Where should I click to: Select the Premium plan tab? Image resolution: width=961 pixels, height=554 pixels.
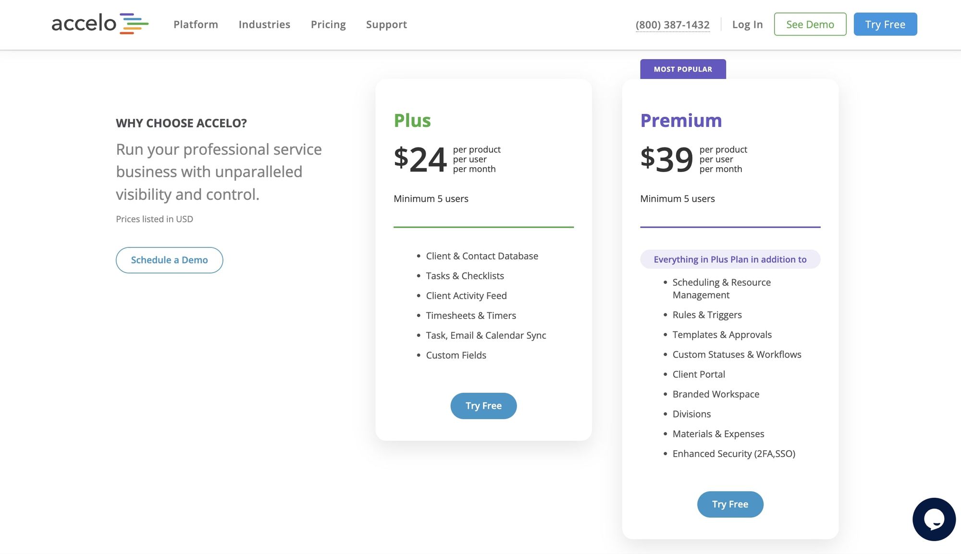point(681,120)
